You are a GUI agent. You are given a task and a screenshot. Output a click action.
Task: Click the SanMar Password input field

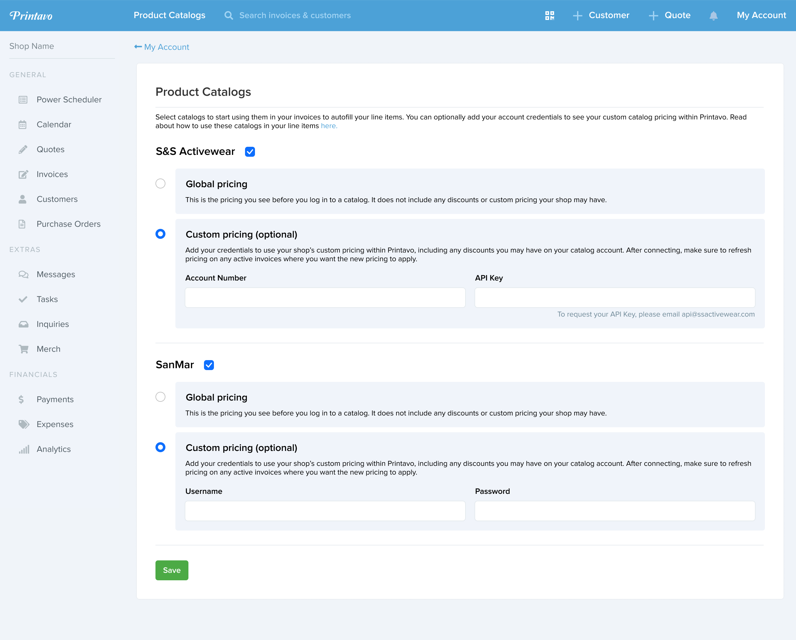point(615,511)
